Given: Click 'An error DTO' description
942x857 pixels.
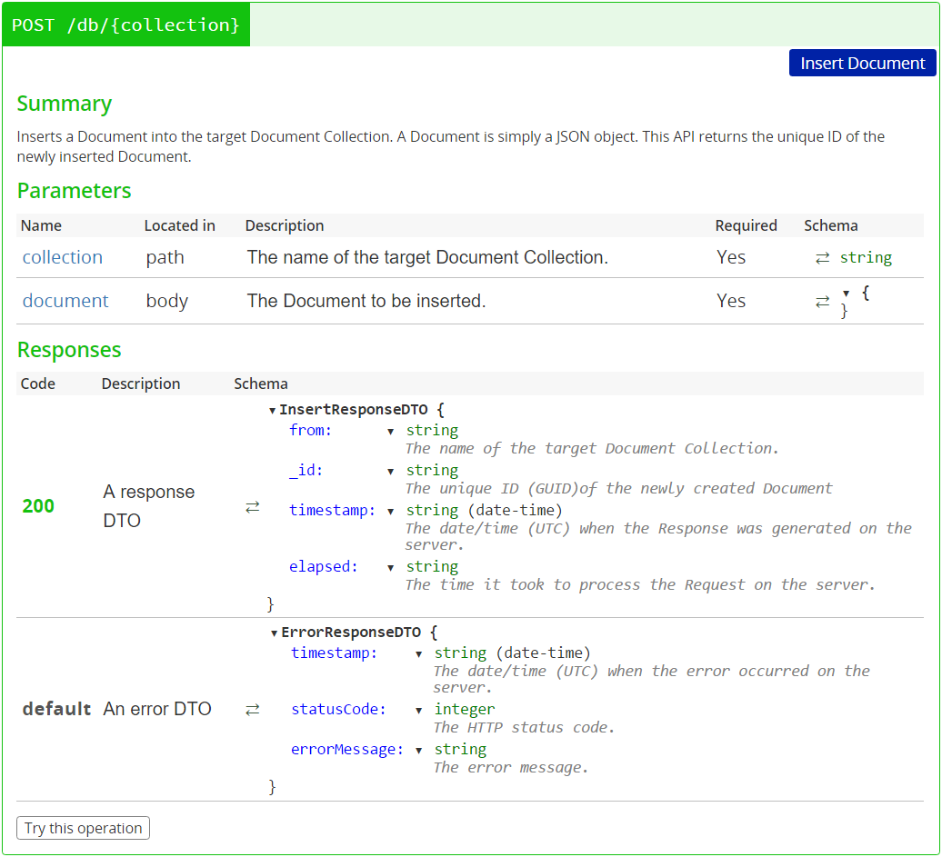Looking at the screenshot, I should coord(156,709).
